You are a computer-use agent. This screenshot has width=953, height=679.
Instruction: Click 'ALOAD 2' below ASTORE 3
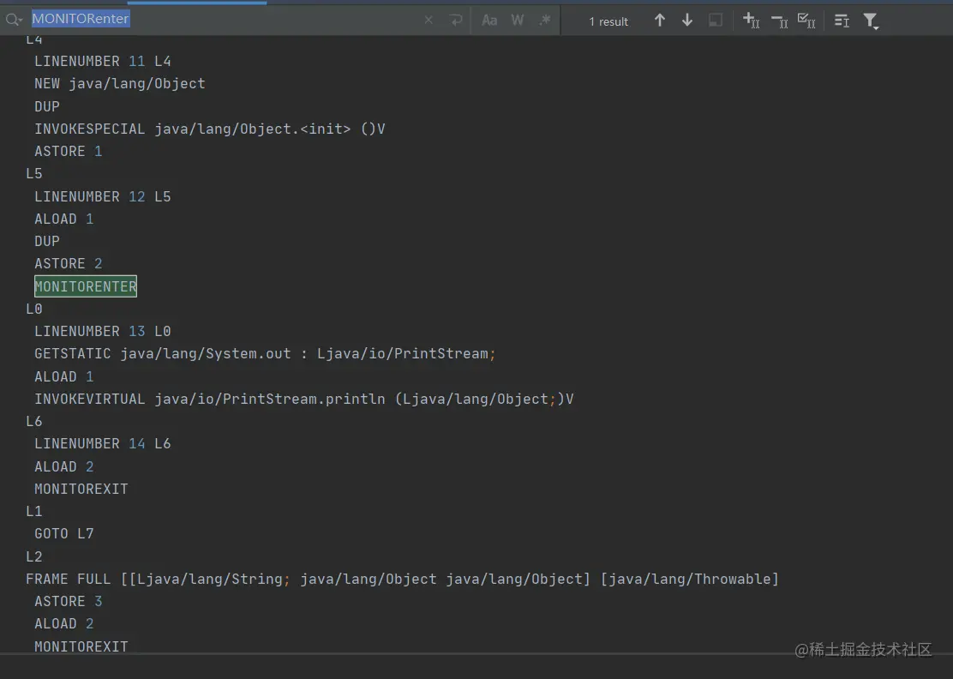(63, 623)
